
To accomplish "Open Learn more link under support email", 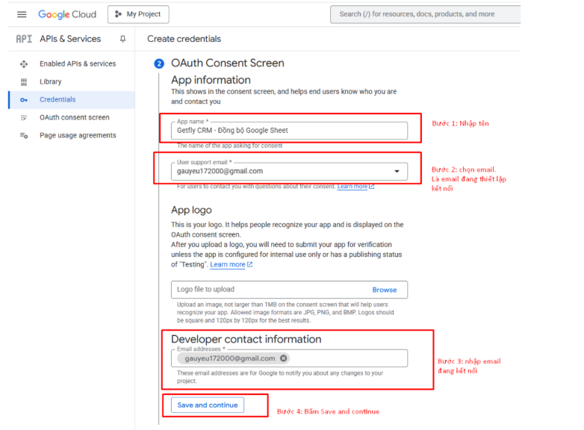I will coord(355,187).
